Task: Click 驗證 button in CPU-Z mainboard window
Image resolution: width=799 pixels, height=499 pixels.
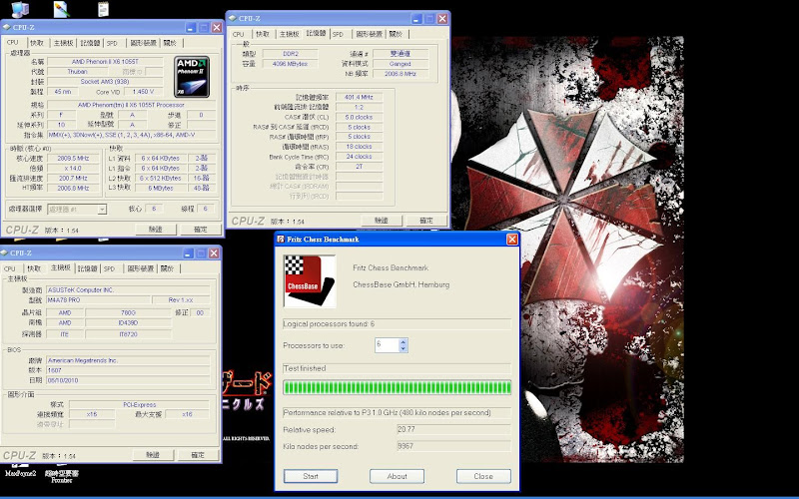Action: pos(153,455)
